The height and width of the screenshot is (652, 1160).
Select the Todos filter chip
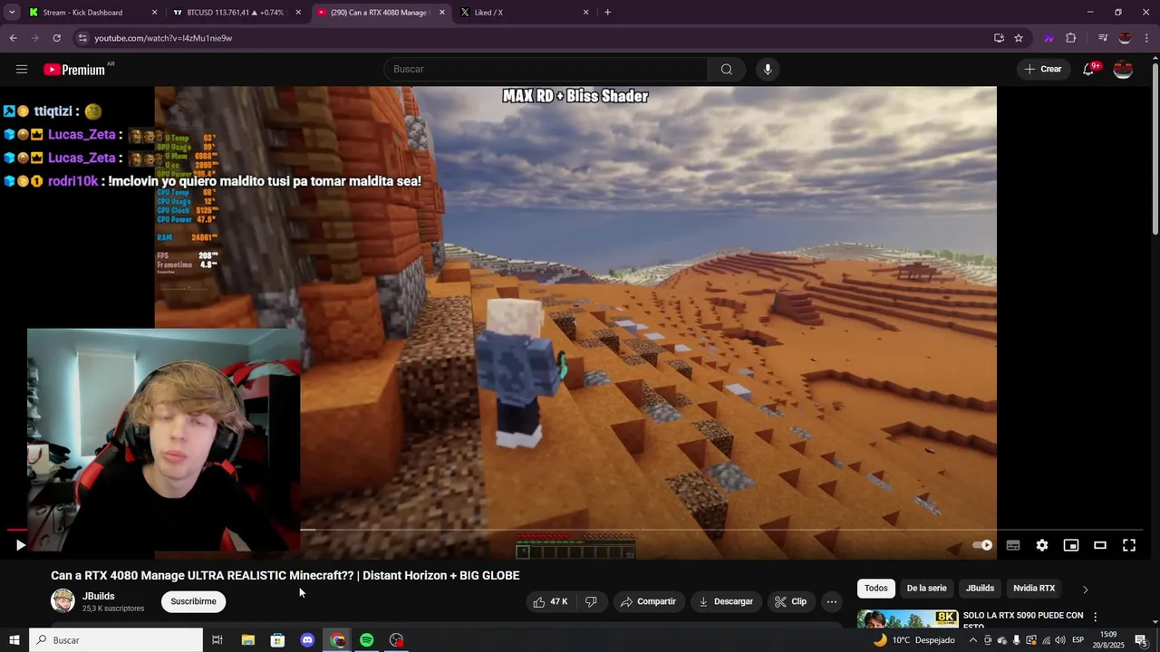pos(875,589)
